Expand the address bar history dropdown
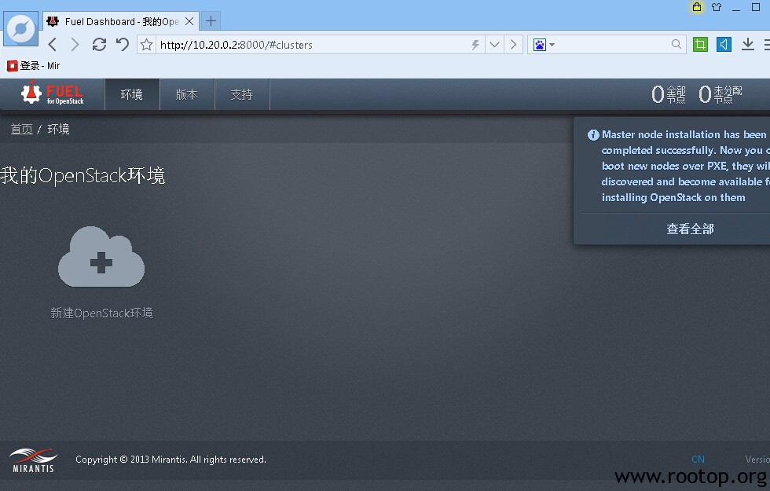Screen dimensions: 770x491 [x=494, y=45]
